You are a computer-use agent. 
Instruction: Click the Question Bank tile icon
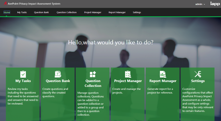(x=58, y=74)
